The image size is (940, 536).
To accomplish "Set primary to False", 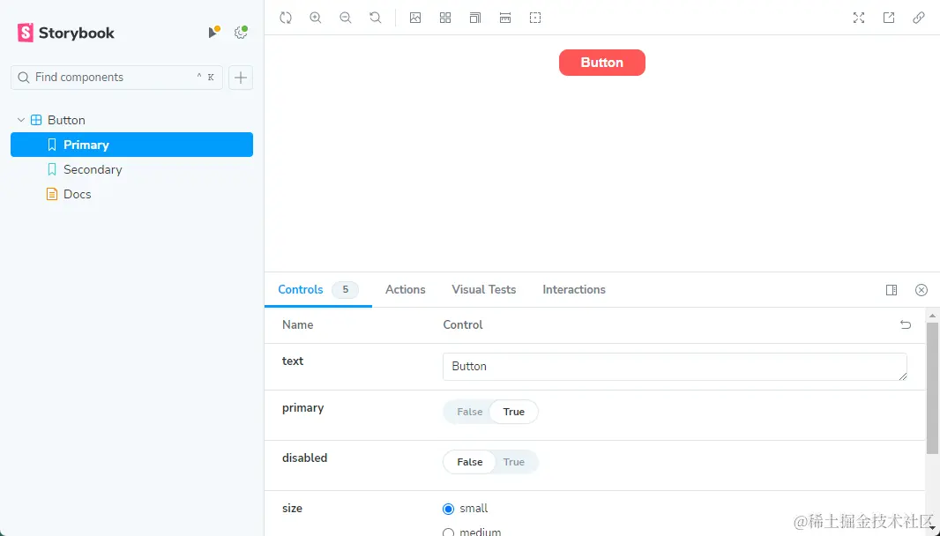I will tap(469, 412).
